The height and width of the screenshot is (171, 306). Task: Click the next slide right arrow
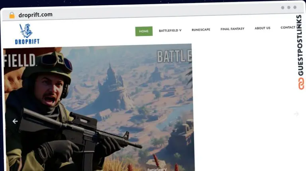coord(296,114)
